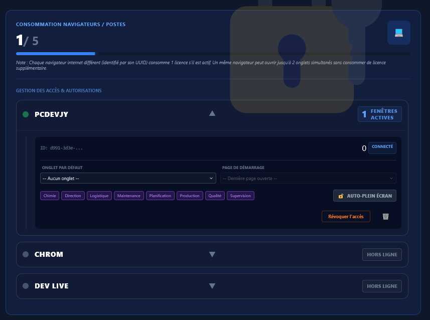
Task: Click the 1/ 5 license count
Action: (x=27, y=40)
